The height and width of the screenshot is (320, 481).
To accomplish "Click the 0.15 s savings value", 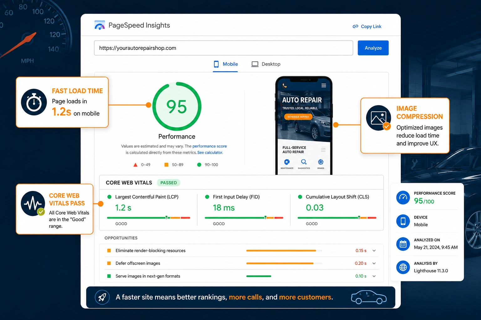I will point(361,251).
